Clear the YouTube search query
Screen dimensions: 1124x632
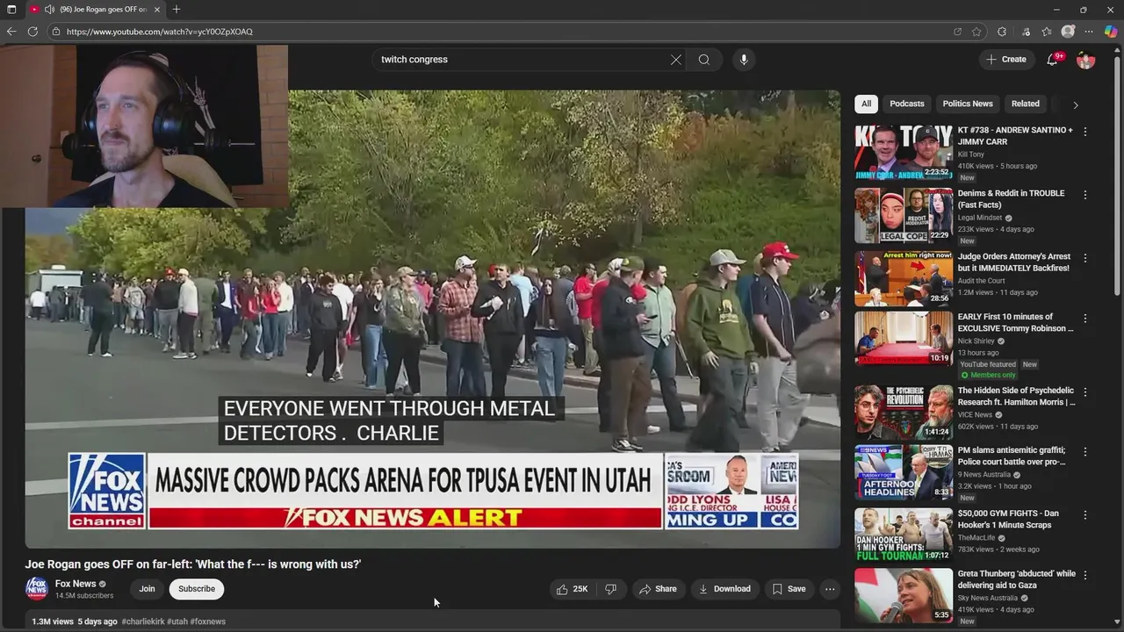pos(676,60)
